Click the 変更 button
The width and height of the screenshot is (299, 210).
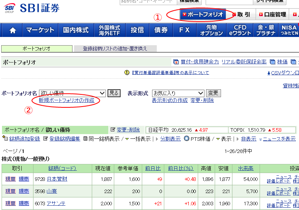(214, 93)
